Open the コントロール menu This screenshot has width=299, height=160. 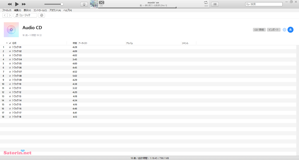click(x=40, y=10)
